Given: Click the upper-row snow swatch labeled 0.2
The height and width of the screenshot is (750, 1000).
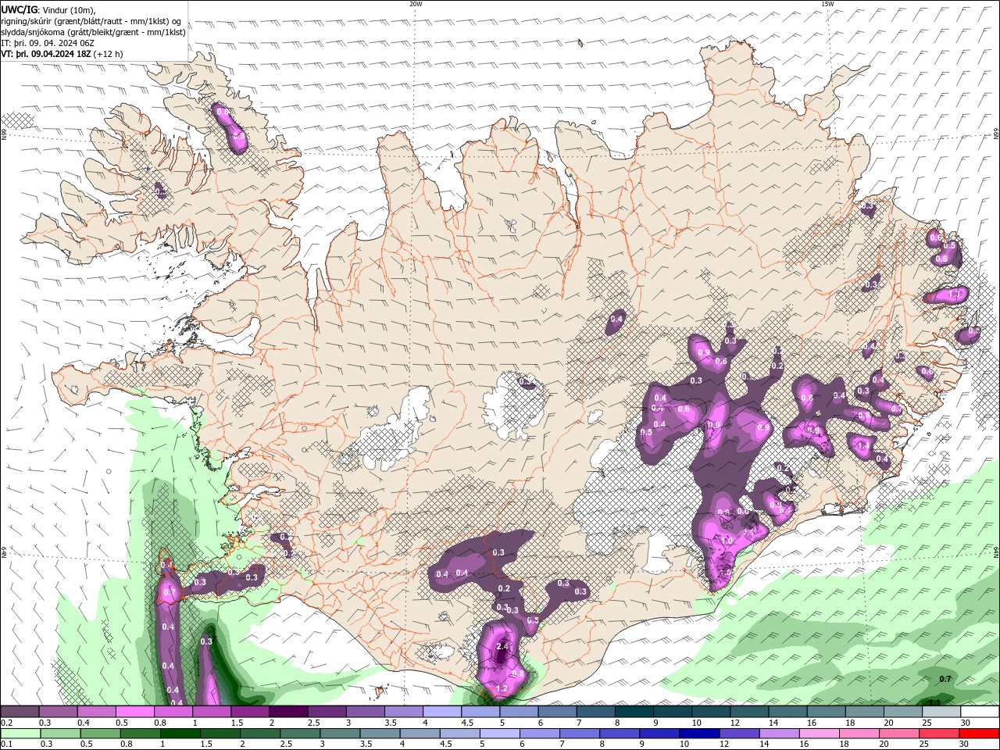Looking at the screenshot, I should [20, 712].
